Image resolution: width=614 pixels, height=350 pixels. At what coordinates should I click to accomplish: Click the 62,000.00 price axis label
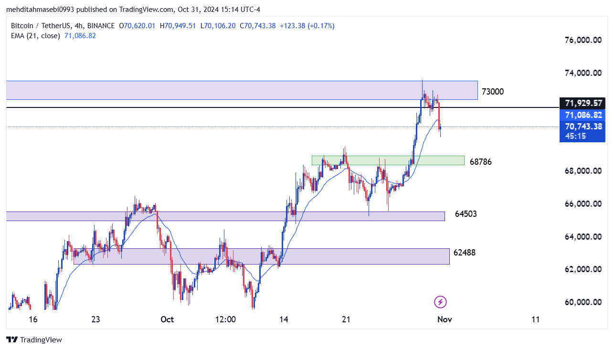point(582,269)
